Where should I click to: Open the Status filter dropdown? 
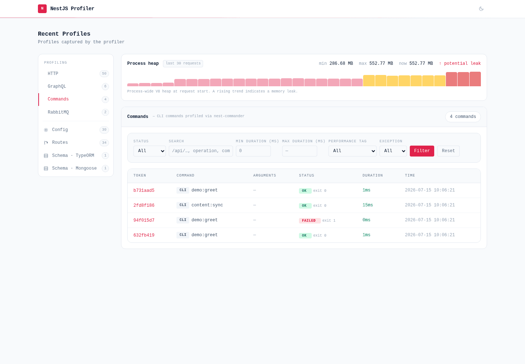click(149, 151)
